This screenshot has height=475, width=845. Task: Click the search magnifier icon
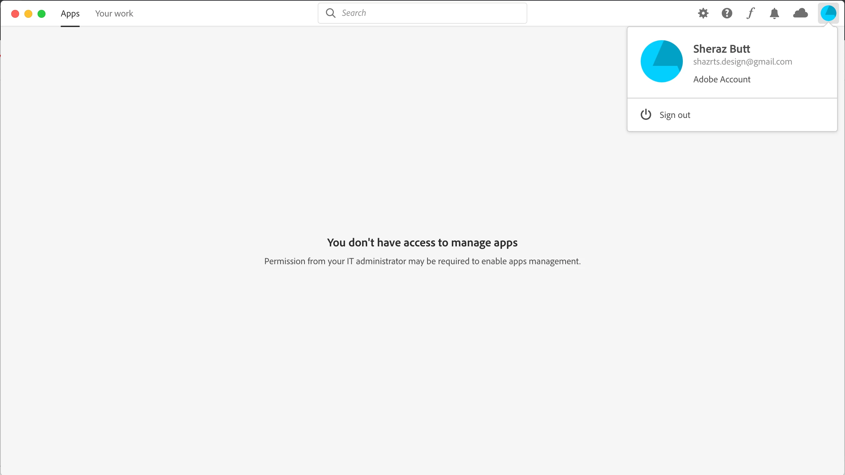point(331,13)
